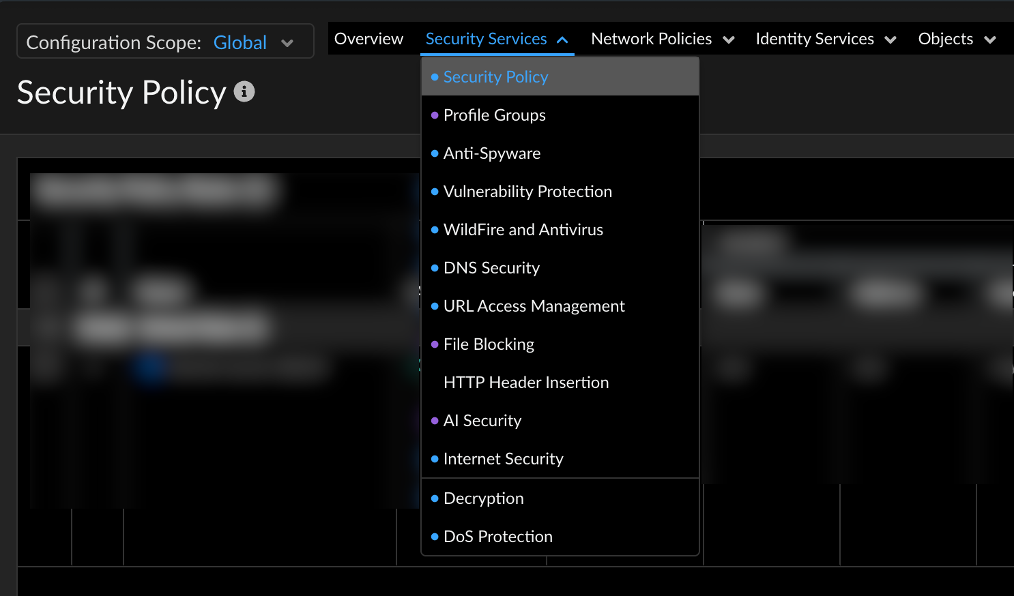1014x596 pixels.
Task: Select DNS Security menu item
Action: pos(491,268)
